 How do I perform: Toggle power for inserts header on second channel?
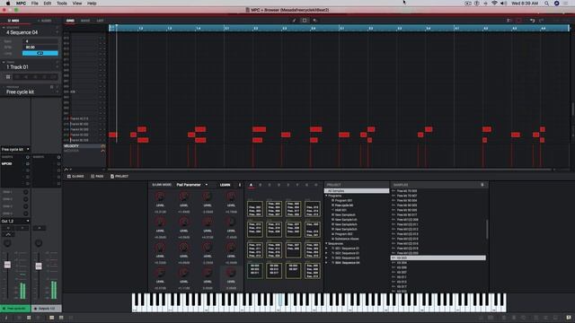pyautogui.click(x=58, y=157)
